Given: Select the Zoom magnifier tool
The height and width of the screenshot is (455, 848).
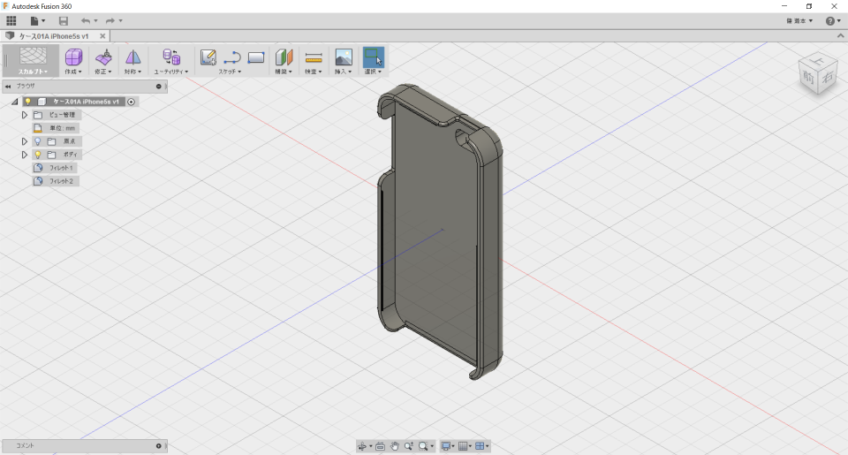Looking at the screenshot, I should click(x=409, y=446).
